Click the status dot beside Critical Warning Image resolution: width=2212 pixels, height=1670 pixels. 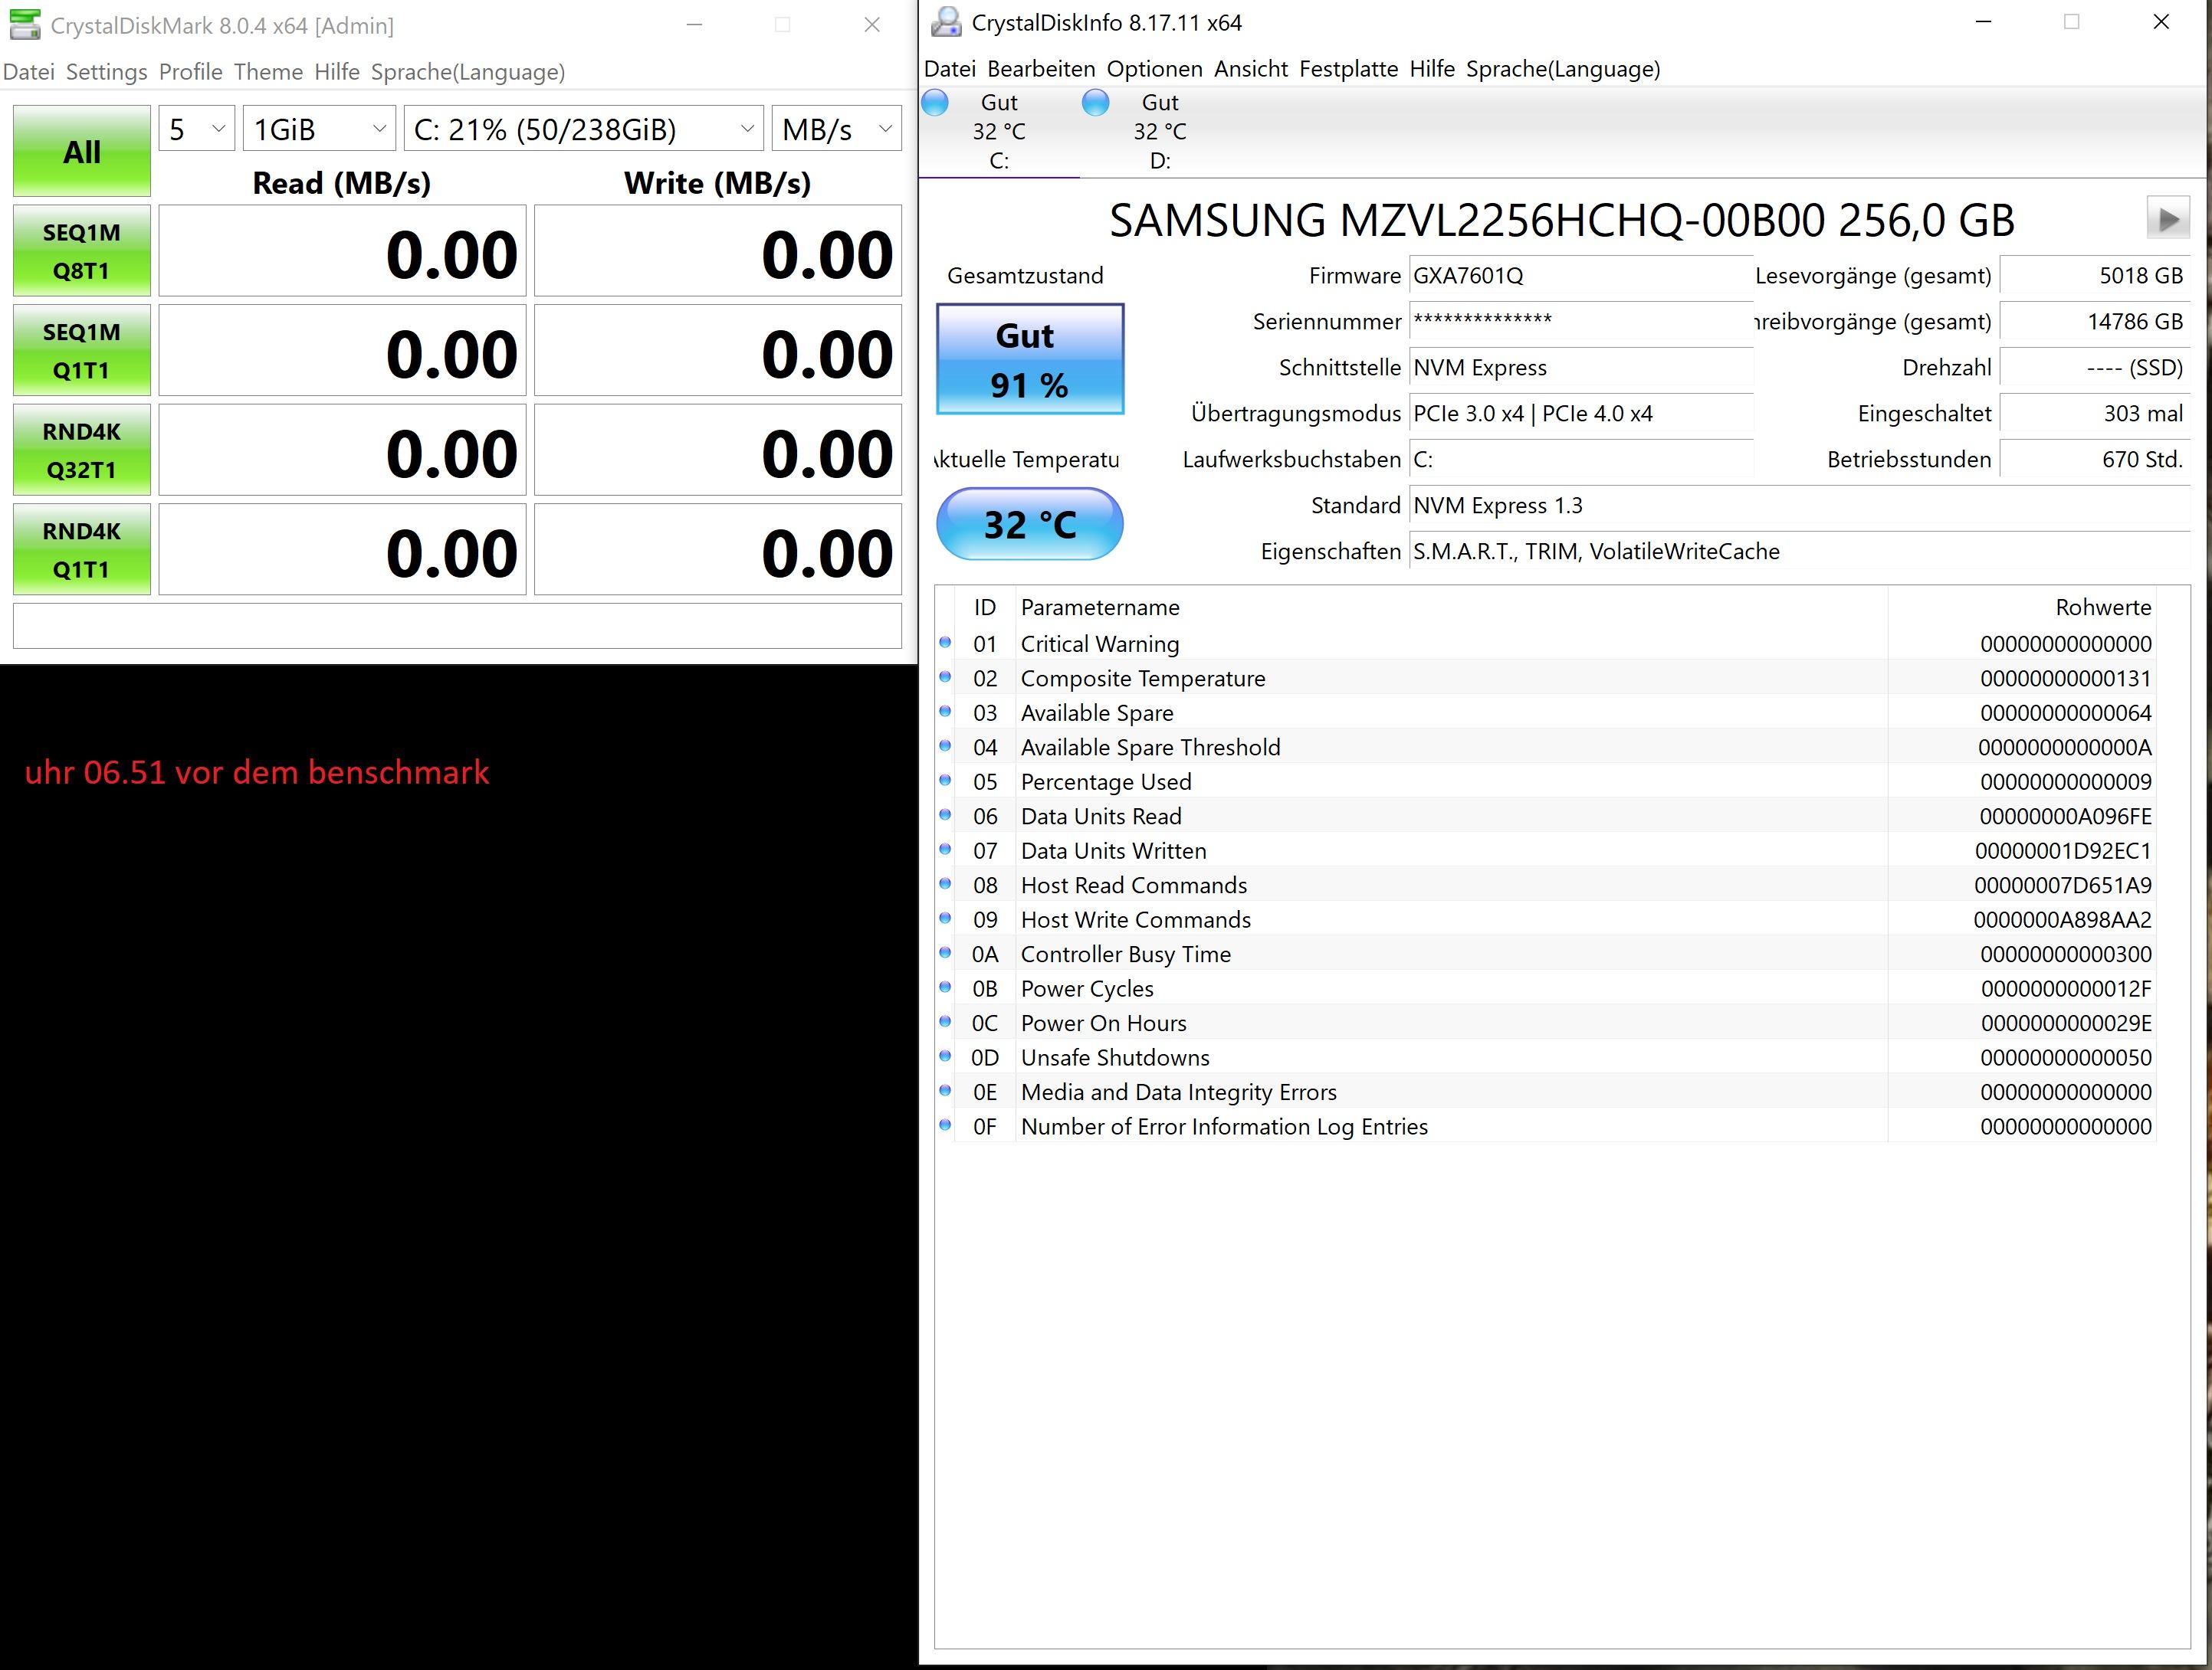945,643
